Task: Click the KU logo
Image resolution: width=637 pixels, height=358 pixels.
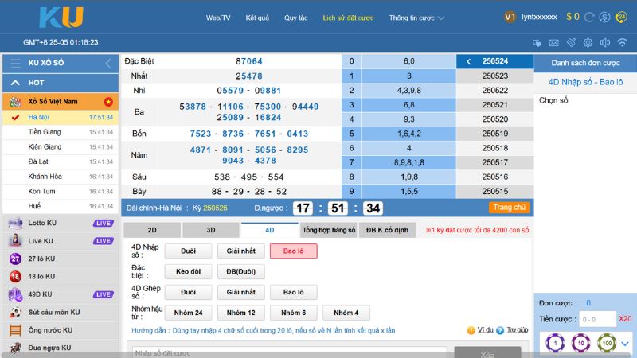Action: pyautogui.click(x=61, y=17)
